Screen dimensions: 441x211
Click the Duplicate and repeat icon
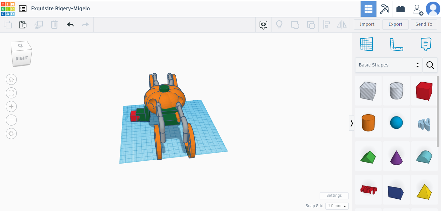(39, 25)
